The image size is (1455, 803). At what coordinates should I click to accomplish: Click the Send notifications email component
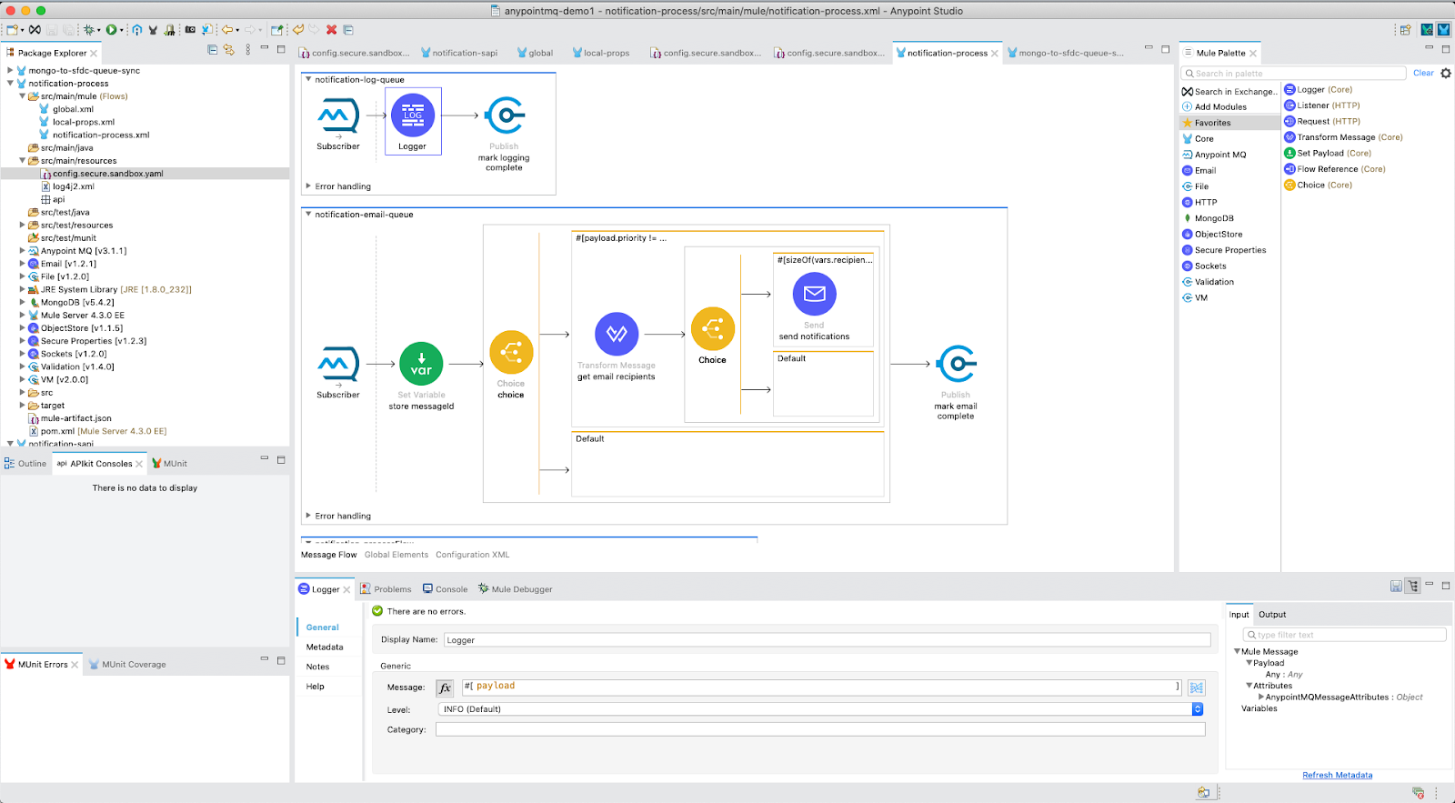pos(814,295)
